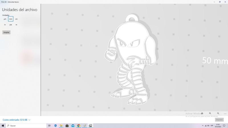Zoom in on the 3D model
This screenshot has height=128, width=228.
(210, 113)
